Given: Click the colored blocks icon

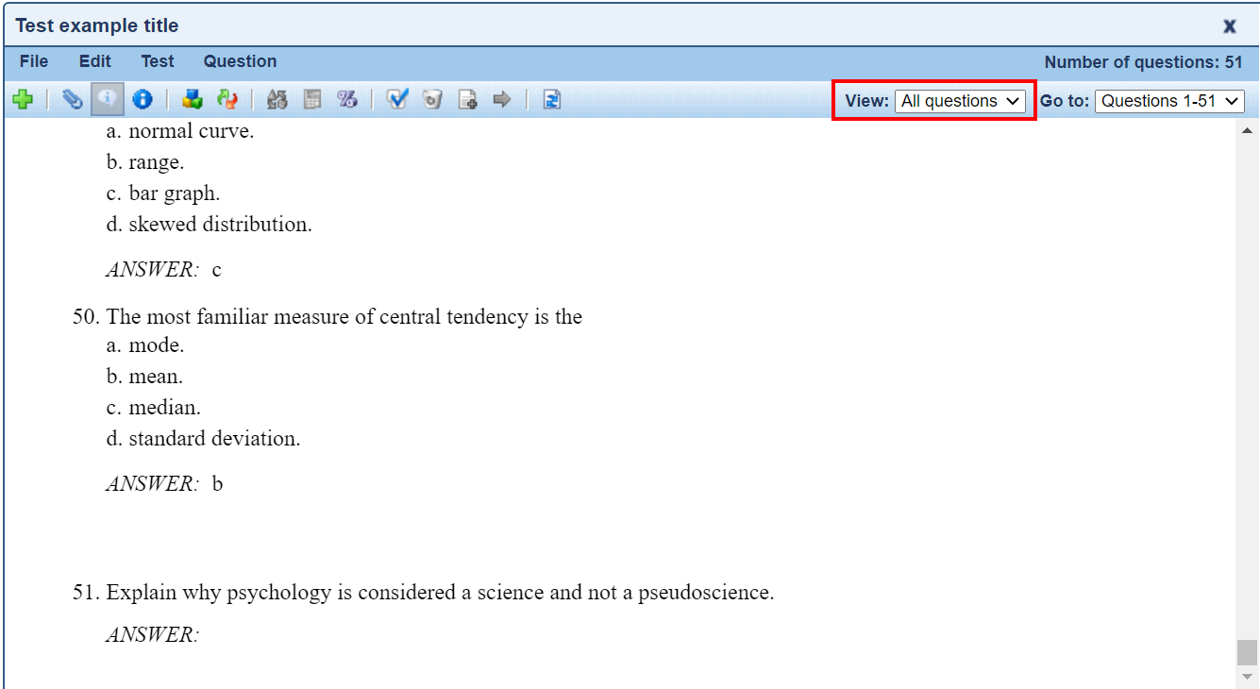Looking at the screenshot, I should 193,99.
